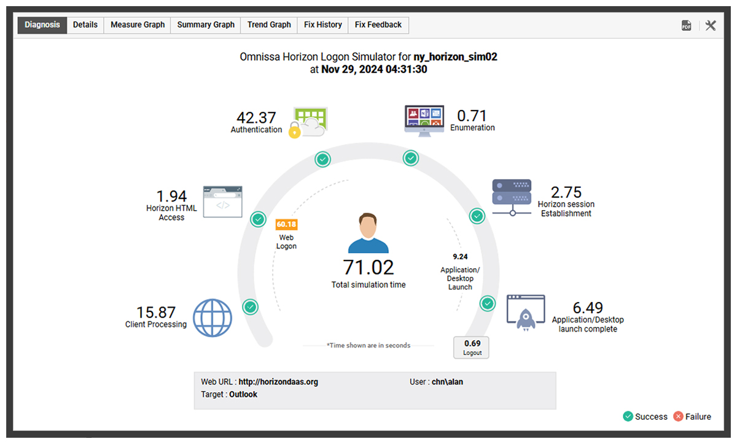Click the 71.02 total simulation time value
The height and width of the screenshot is (444, 737).
pos(368,267)
